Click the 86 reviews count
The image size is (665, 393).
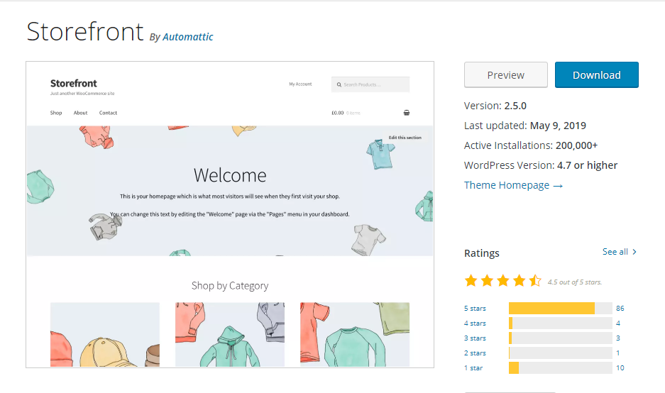pos(620,308)
